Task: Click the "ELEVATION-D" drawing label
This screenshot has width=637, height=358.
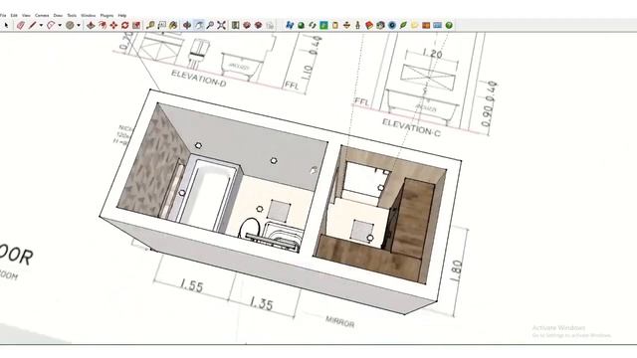Action: pos(198,79)
